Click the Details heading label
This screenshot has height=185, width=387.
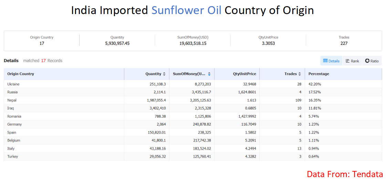(11, 60)
